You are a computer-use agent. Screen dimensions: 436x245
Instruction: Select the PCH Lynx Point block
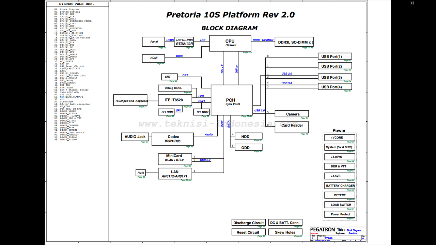pos(232,100)
